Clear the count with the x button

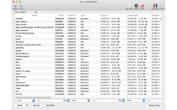click(x=36, y=12)
